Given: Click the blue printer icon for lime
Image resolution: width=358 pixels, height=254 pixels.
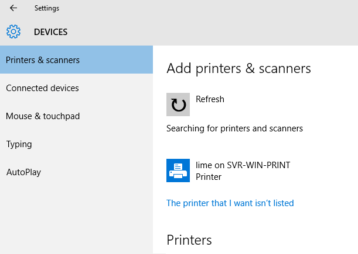Looking at the screenshot, I should pos(178,171).
